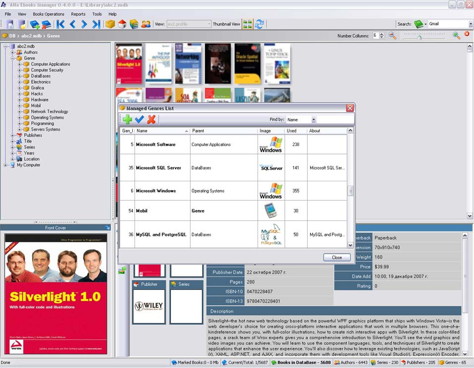Expand the DataBases genre node
The height and width of the screenshot is (368, 474).
pos(19,76)
